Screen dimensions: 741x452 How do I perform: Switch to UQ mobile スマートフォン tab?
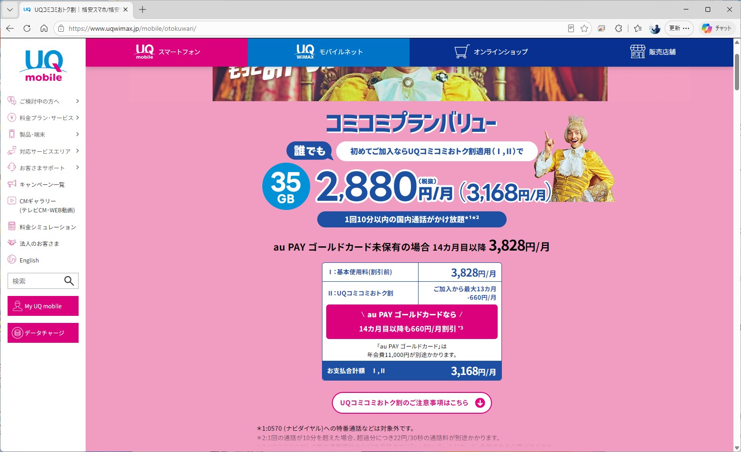point(167,52)
